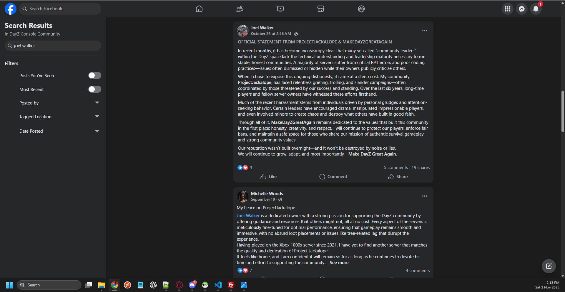This screenshot has width=565, height=292.
Task: Open File Explorer from the taskbar
Action: pos(102,285)
